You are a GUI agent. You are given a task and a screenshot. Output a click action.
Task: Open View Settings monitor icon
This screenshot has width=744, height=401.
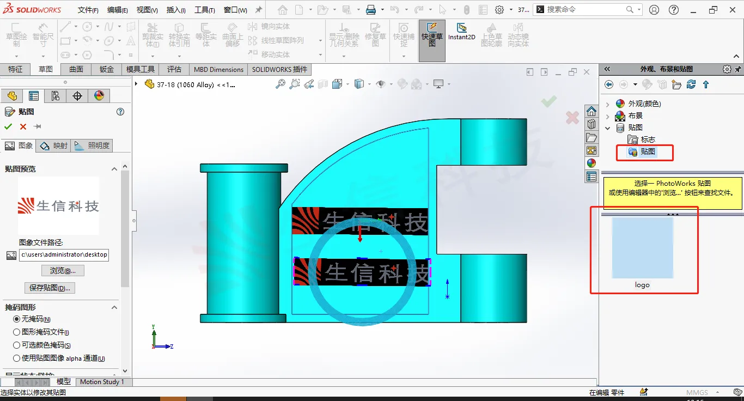(438, 84)
